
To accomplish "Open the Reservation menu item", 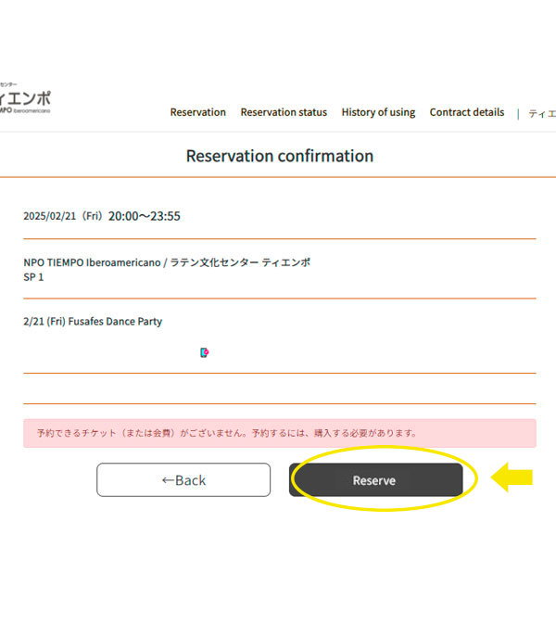I will pos(197,112).
